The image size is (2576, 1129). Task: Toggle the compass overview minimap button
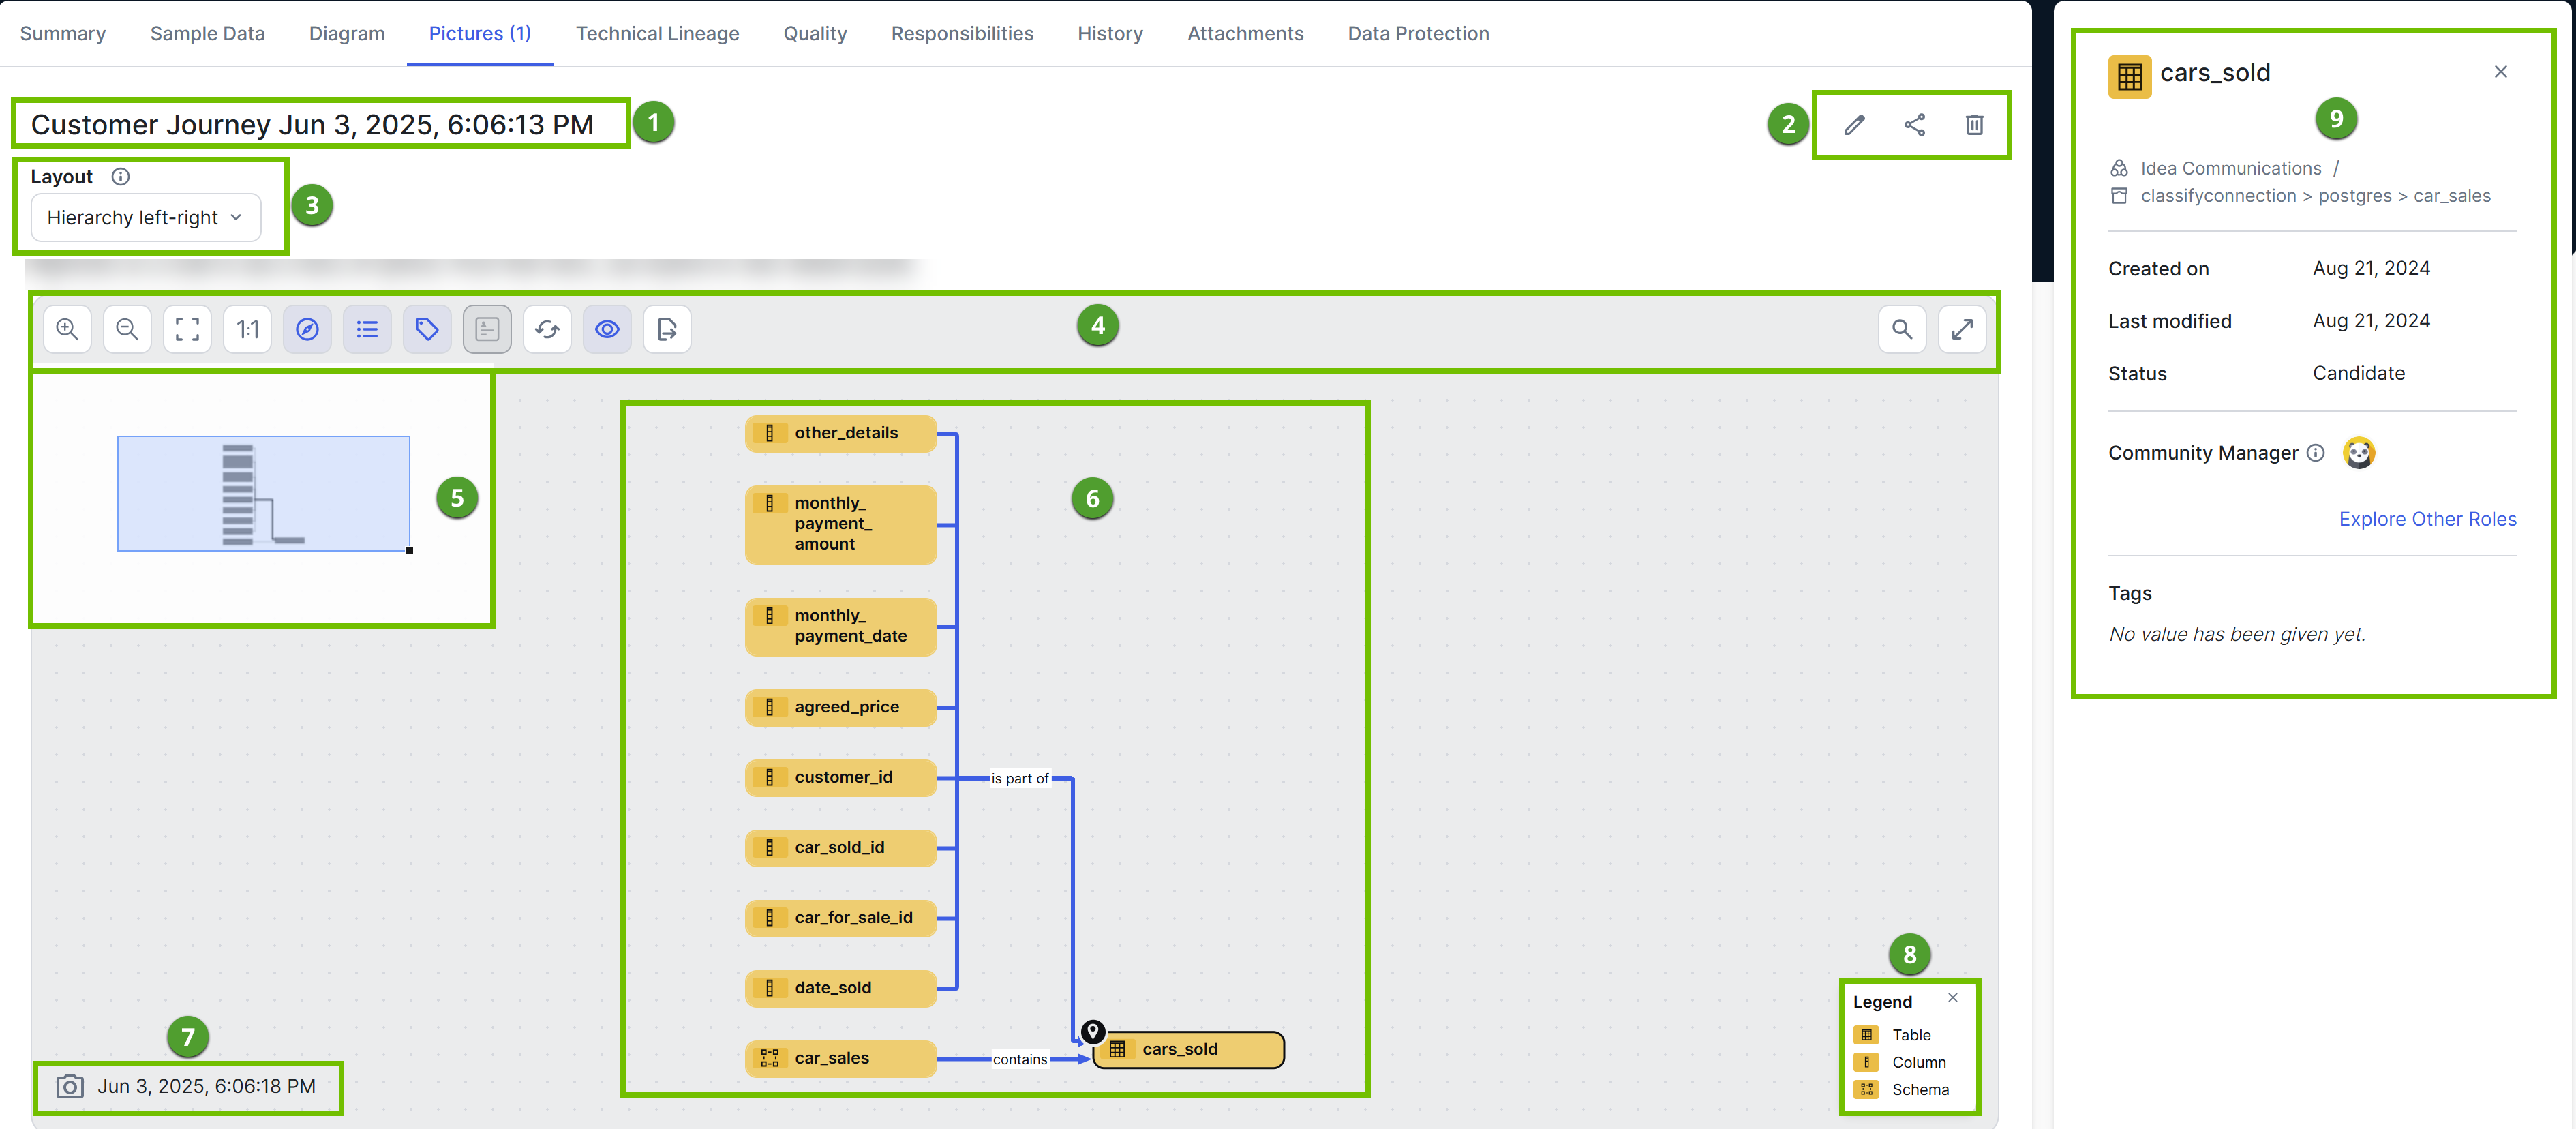[307, 329]
